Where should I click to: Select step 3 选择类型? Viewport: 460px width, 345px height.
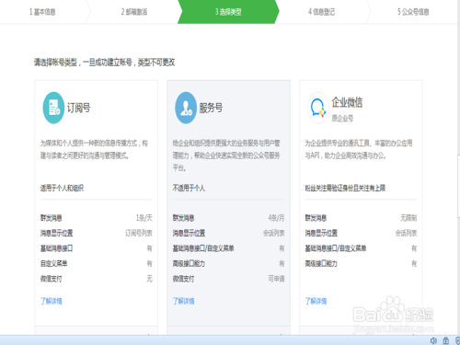228,12
